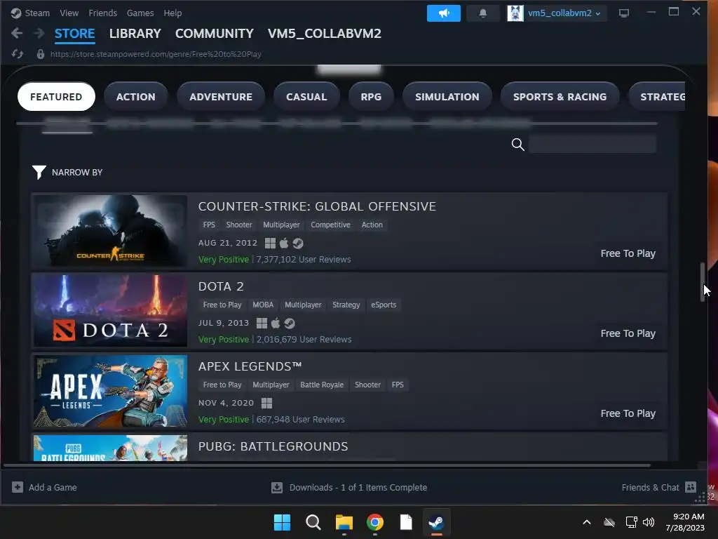Open Downloads status at the bottom
The width and height of the screenshot is (718, 539).
coord(349,487)
